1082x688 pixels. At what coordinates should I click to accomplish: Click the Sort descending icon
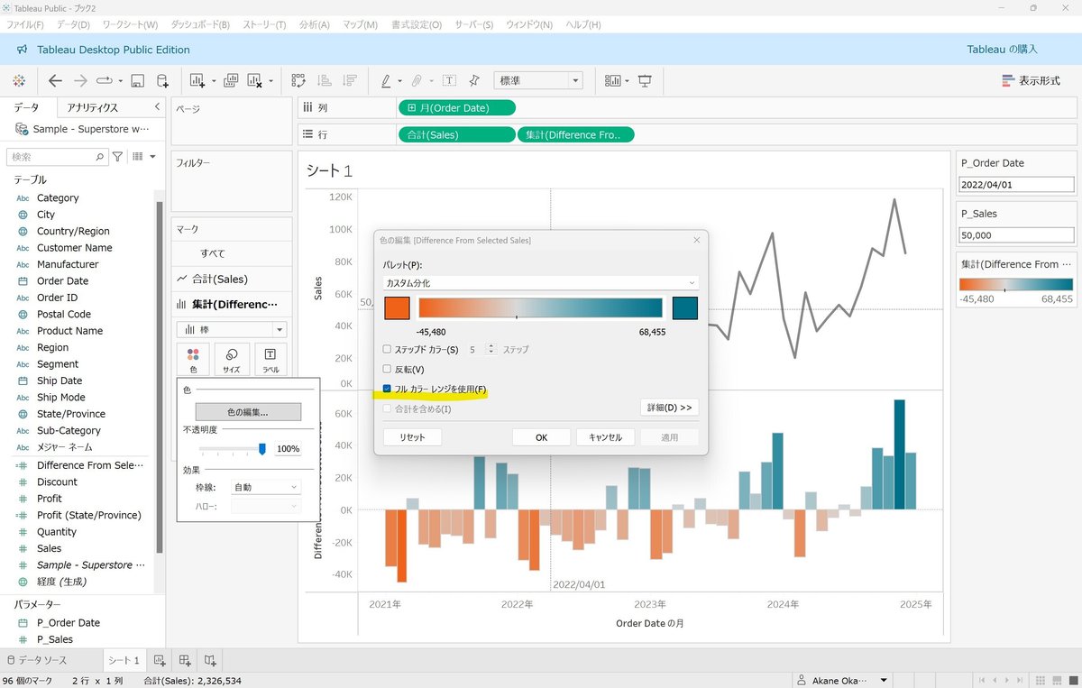coord(350,80)
